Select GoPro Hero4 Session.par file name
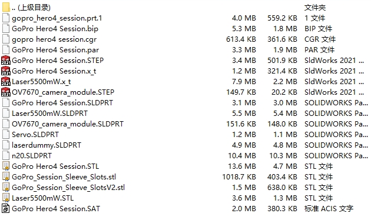Screen dimensions: 371x220 [55, 50]
